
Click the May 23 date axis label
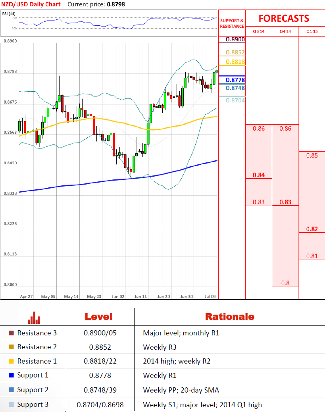(x=94, y=296)
